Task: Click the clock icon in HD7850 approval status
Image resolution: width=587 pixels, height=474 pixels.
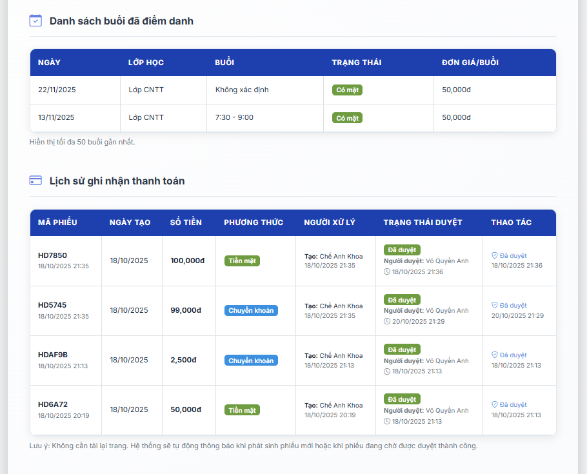Action: click(x=387, y=272)
